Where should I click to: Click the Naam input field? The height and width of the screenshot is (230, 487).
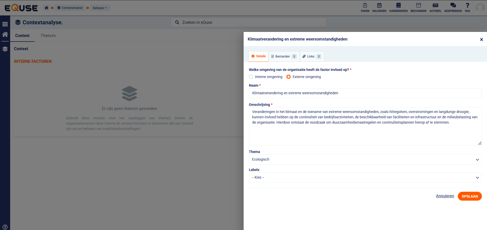pos(365,93)
